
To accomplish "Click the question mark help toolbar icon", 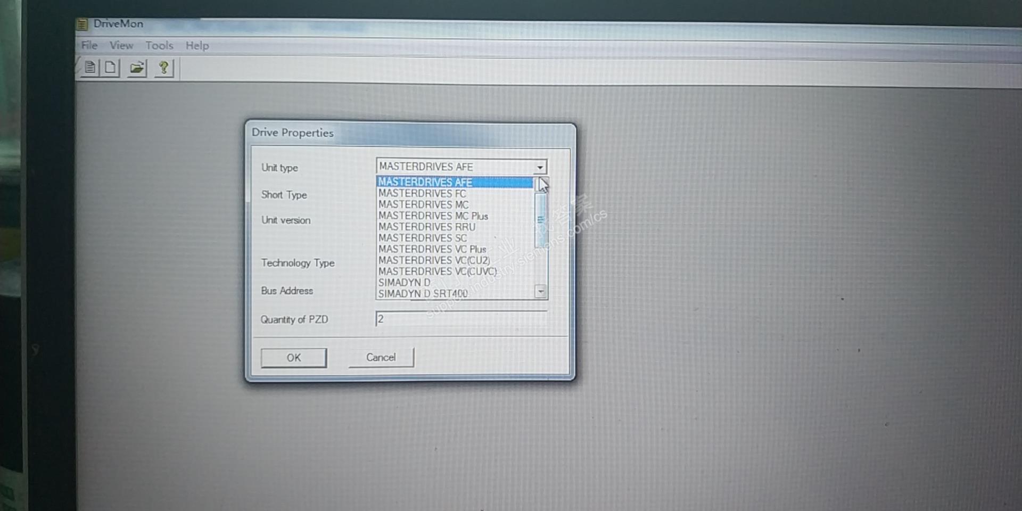I will (164, 68).
